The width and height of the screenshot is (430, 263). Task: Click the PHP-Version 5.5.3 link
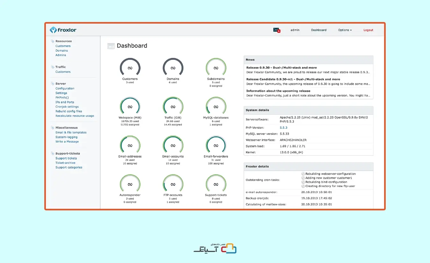pos(283,128)
